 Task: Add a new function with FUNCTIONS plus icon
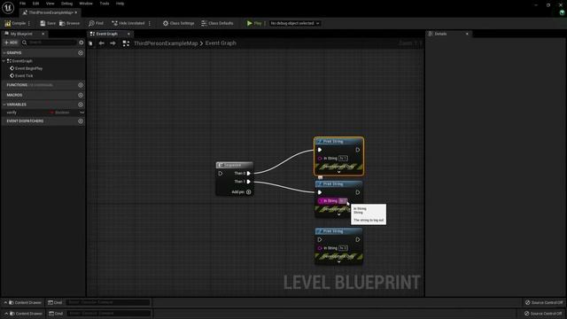(81, 85)
